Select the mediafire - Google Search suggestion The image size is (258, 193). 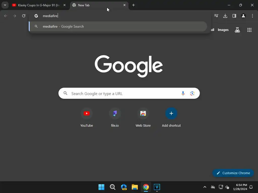(x=118, y=26)
